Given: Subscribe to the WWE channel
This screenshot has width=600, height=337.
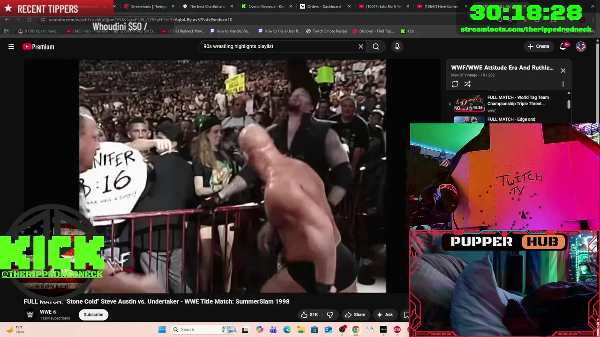Looking at the screenshot, I should point(93,315).
